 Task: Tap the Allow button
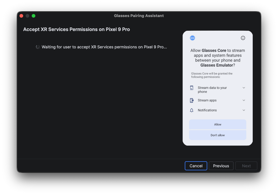pyautogui.click(x=218, y=124)
